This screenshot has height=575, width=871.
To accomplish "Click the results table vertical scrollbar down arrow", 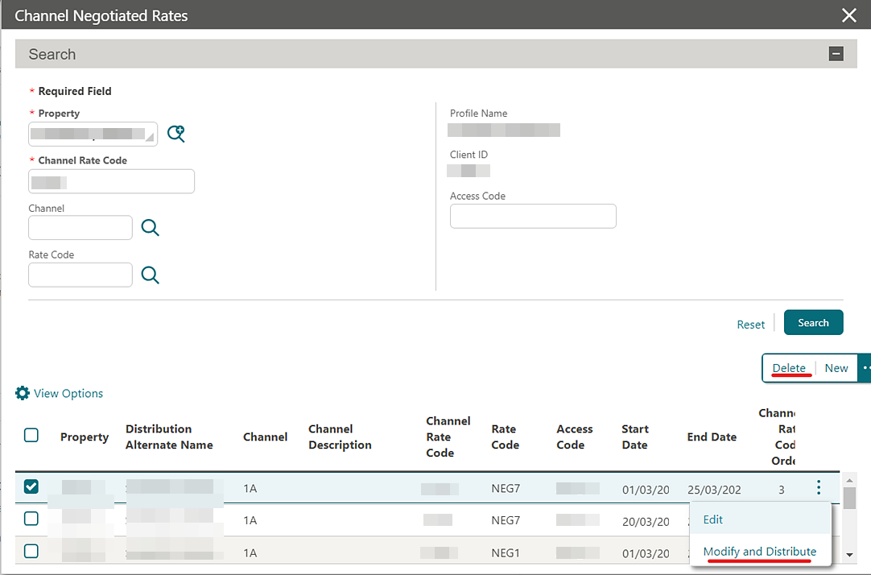I will click(x=849, y=554).
